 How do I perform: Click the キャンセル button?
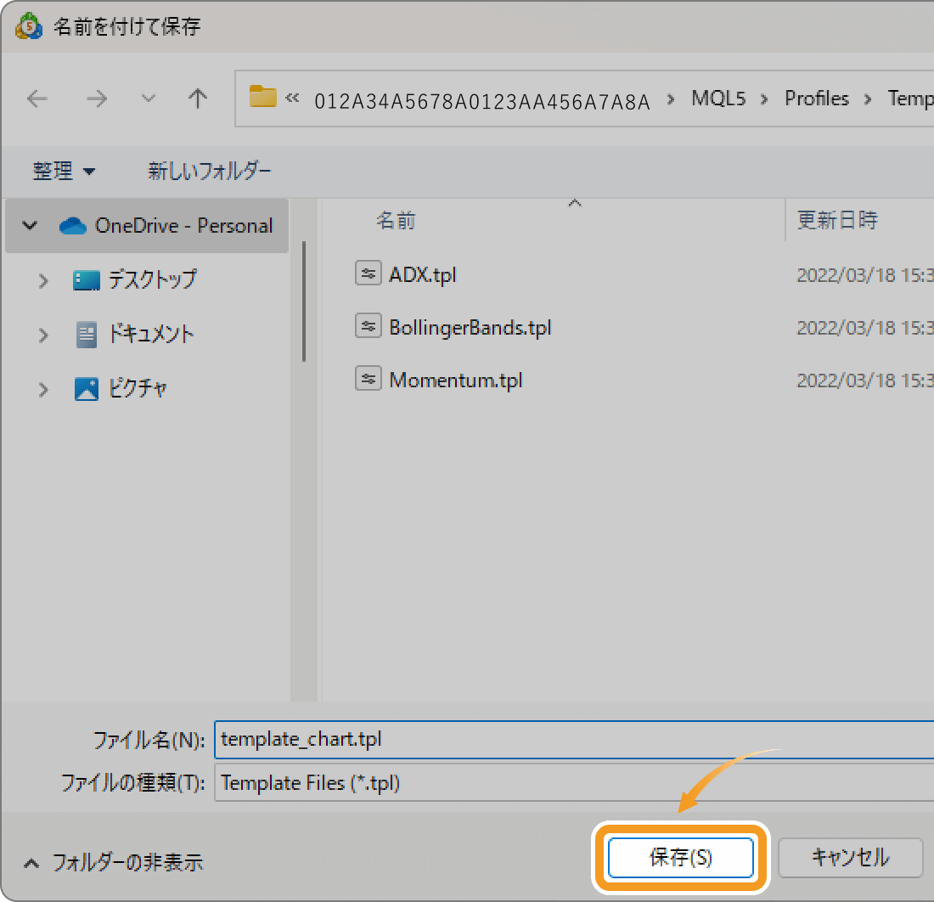coord(851,857)
